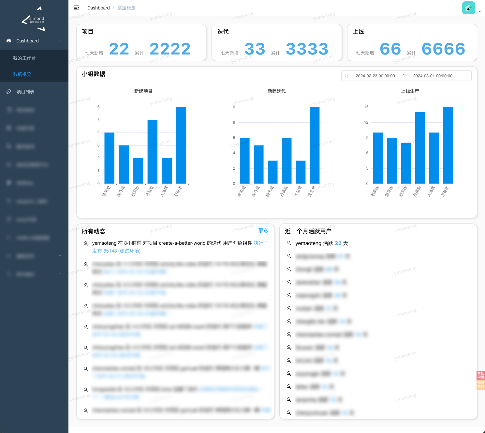Click the 回到顶部 back-to-top icon

point(480,385)
